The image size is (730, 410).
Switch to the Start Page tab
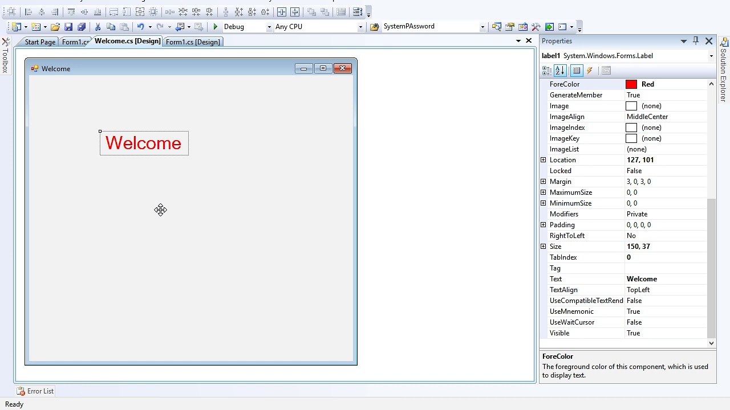click(x=40, y=42)
